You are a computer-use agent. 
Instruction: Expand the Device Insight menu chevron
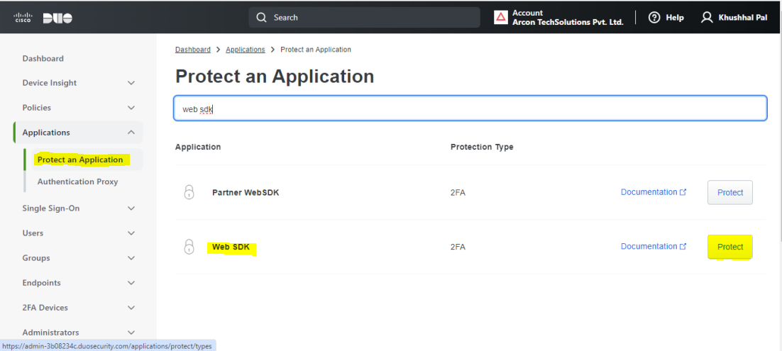coord(131,83)
